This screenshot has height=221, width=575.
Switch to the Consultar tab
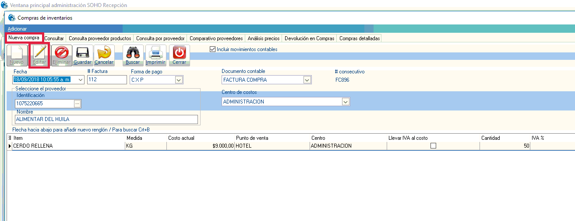(x=54, y=38)
